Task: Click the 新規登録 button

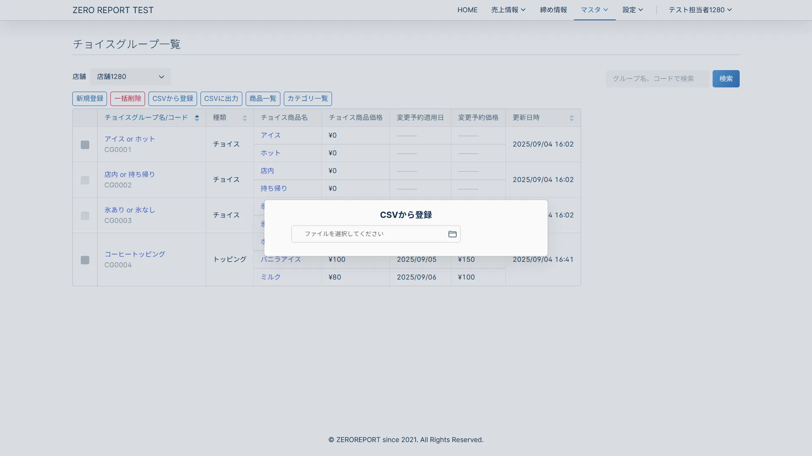Action: coord(90,99)
